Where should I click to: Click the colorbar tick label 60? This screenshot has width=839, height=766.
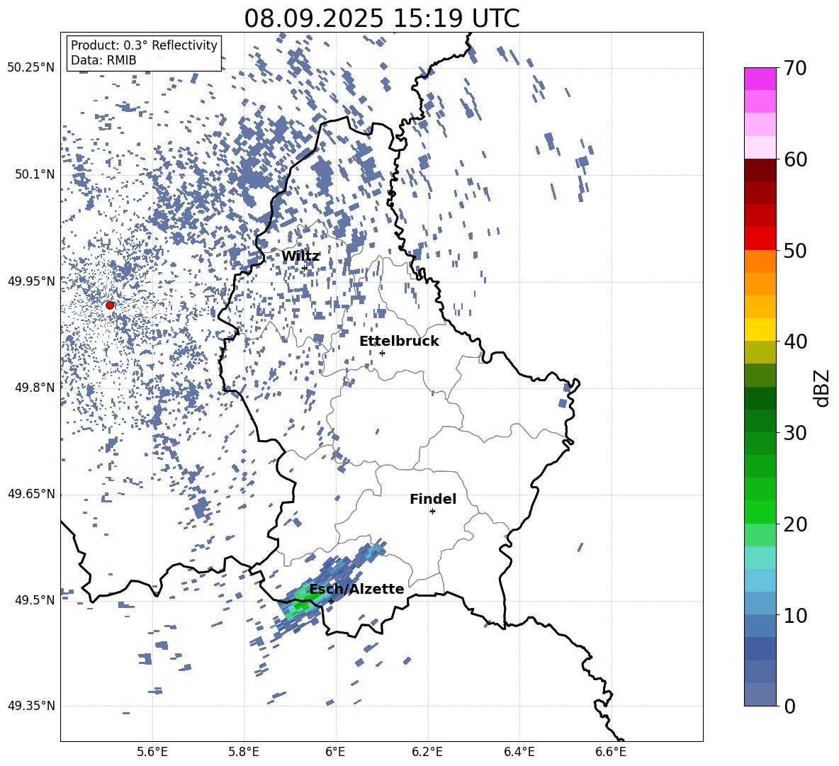[x=796, y=159]
